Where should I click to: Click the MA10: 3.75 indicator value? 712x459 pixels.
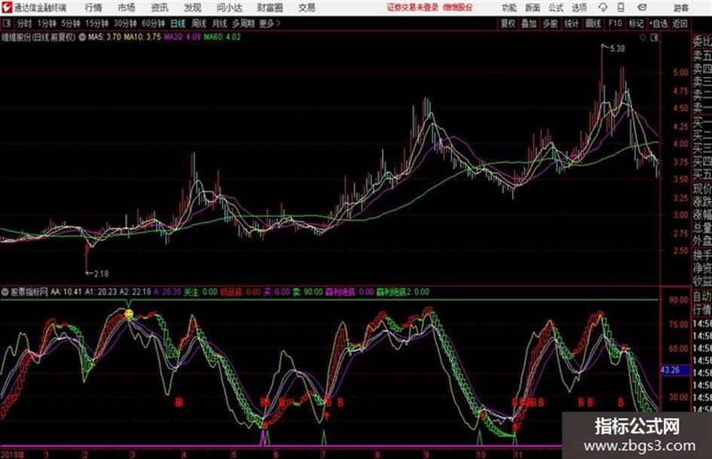pos(142,37)
